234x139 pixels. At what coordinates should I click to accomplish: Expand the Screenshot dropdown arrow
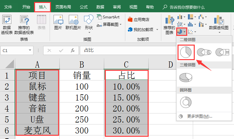(120, 24)
